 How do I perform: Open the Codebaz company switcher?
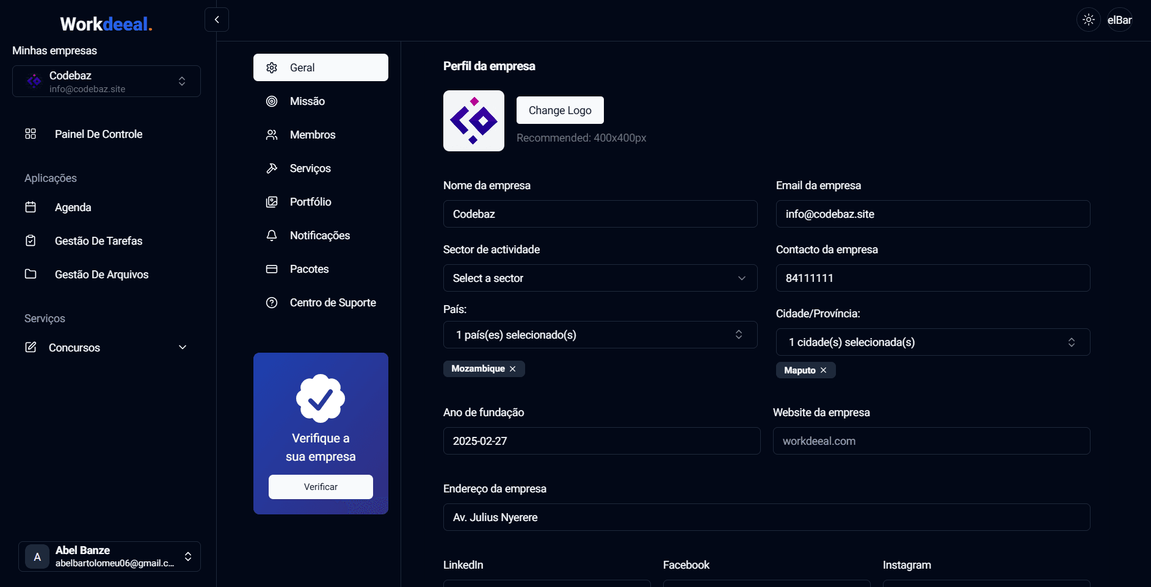[x=106, y=81]
